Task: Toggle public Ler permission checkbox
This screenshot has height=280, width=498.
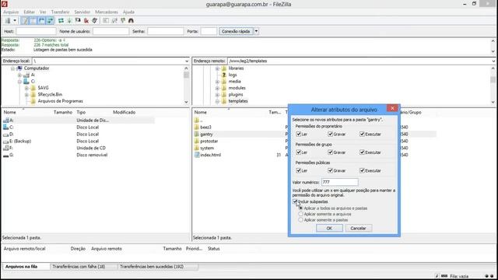Action: click(x=298, y=170)
